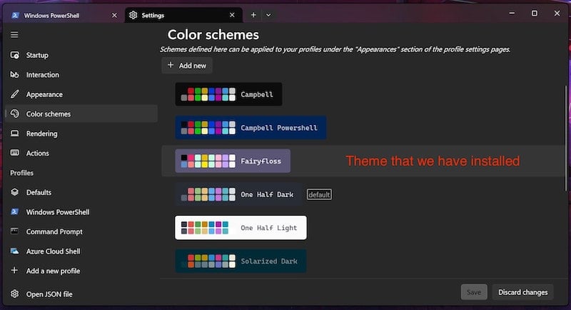
Task: Click the Profiles section header
Action: point(21,173)
